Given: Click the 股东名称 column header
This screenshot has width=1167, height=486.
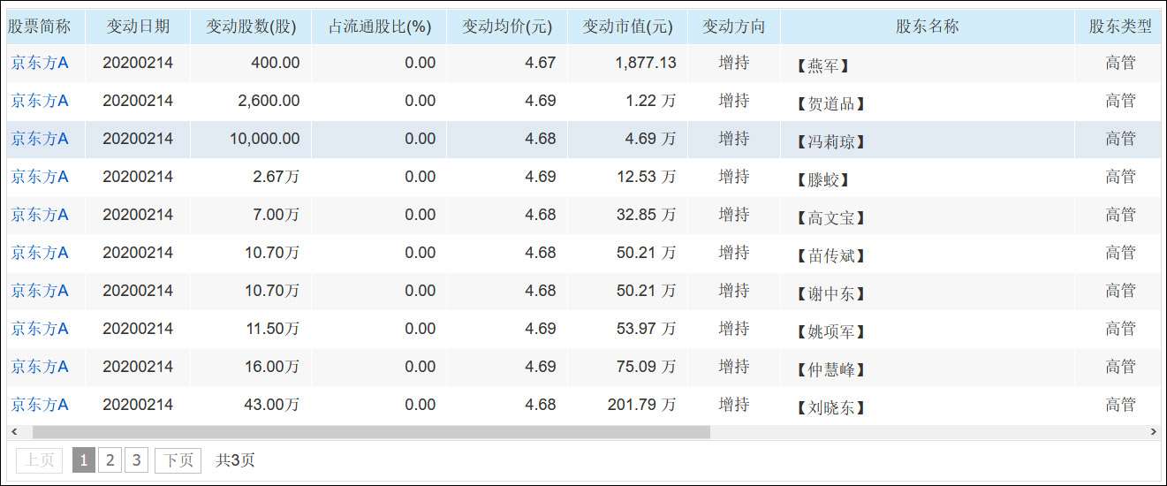Looking at the screenshot, I should [x=928, y=27].
